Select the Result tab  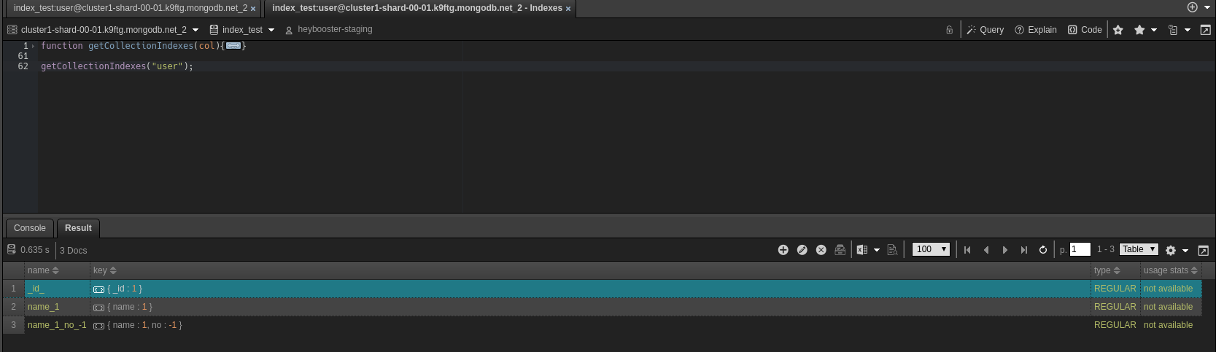tap(78, 228)
